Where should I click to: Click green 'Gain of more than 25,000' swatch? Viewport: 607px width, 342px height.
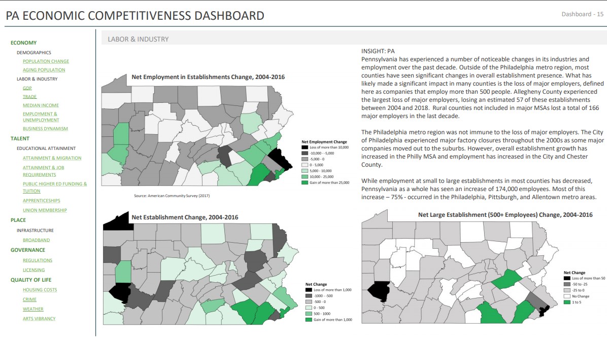pyautogui.click(x=305, y=182)
